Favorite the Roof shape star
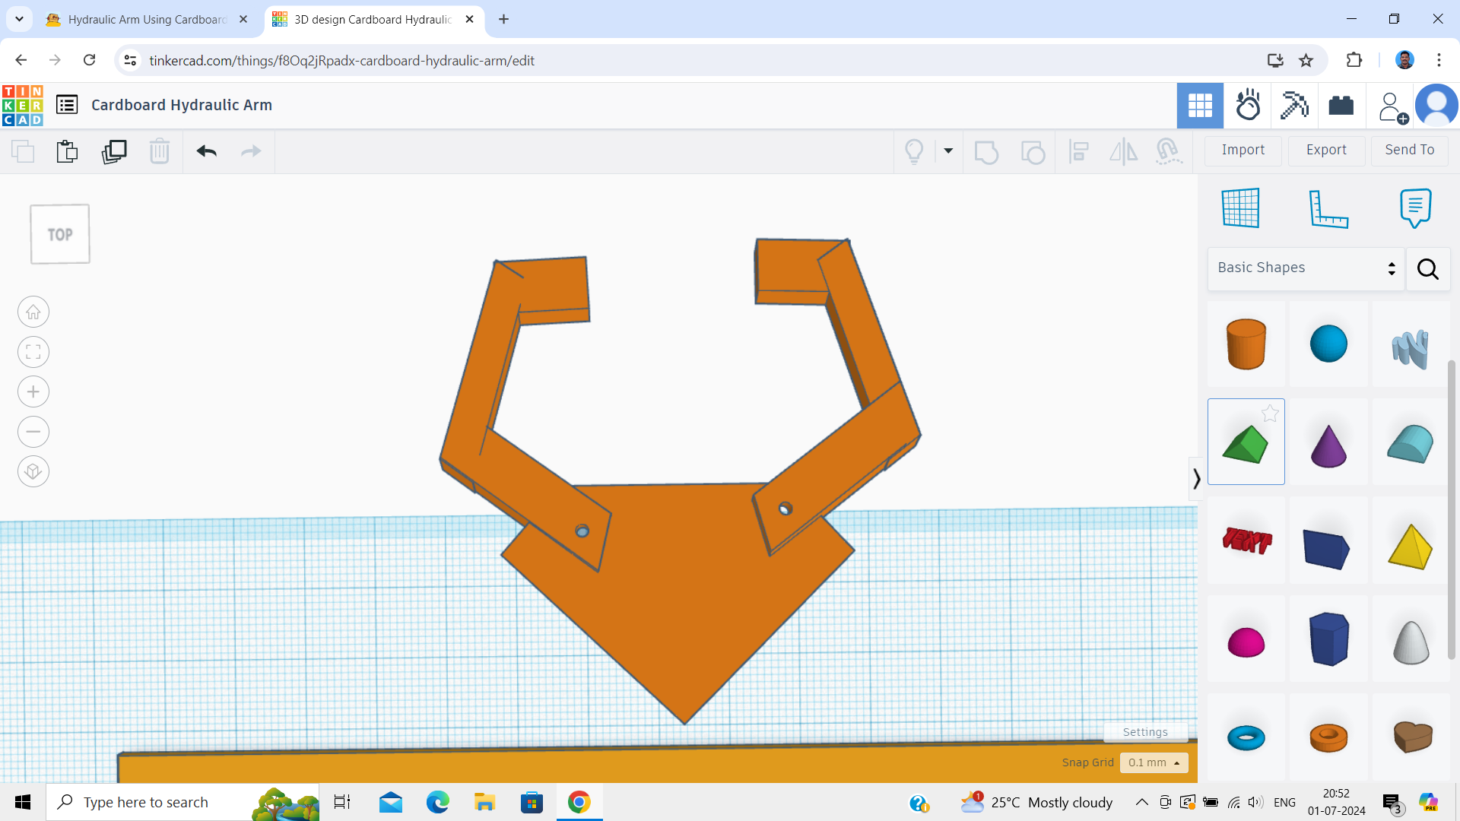This screenshot has width=1460, height=821. coord(1270,414)
